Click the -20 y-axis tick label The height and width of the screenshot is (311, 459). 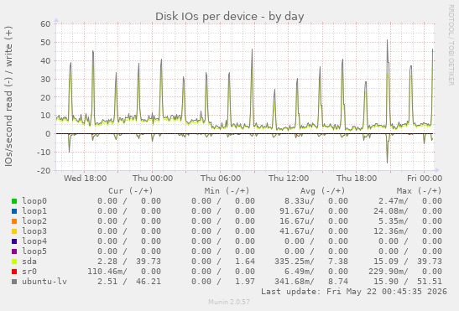click(x=44, y=170)
